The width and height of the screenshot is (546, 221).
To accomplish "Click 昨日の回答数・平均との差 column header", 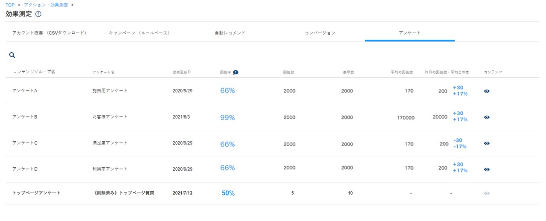I will click(x=447, y=72).
